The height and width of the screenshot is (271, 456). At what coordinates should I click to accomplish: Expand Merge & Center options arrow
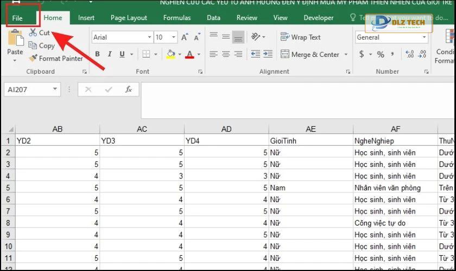[x=346, y=54]
